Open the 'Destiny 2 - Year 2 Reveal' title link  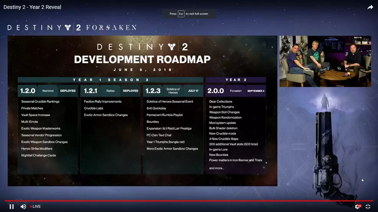pos(32,7)
